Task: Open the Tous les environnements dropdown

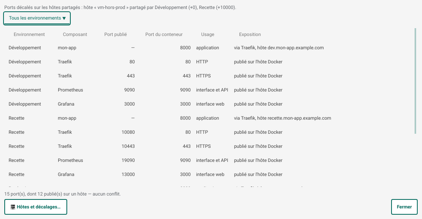Action: pyautogui.click(x=37, y=18)
